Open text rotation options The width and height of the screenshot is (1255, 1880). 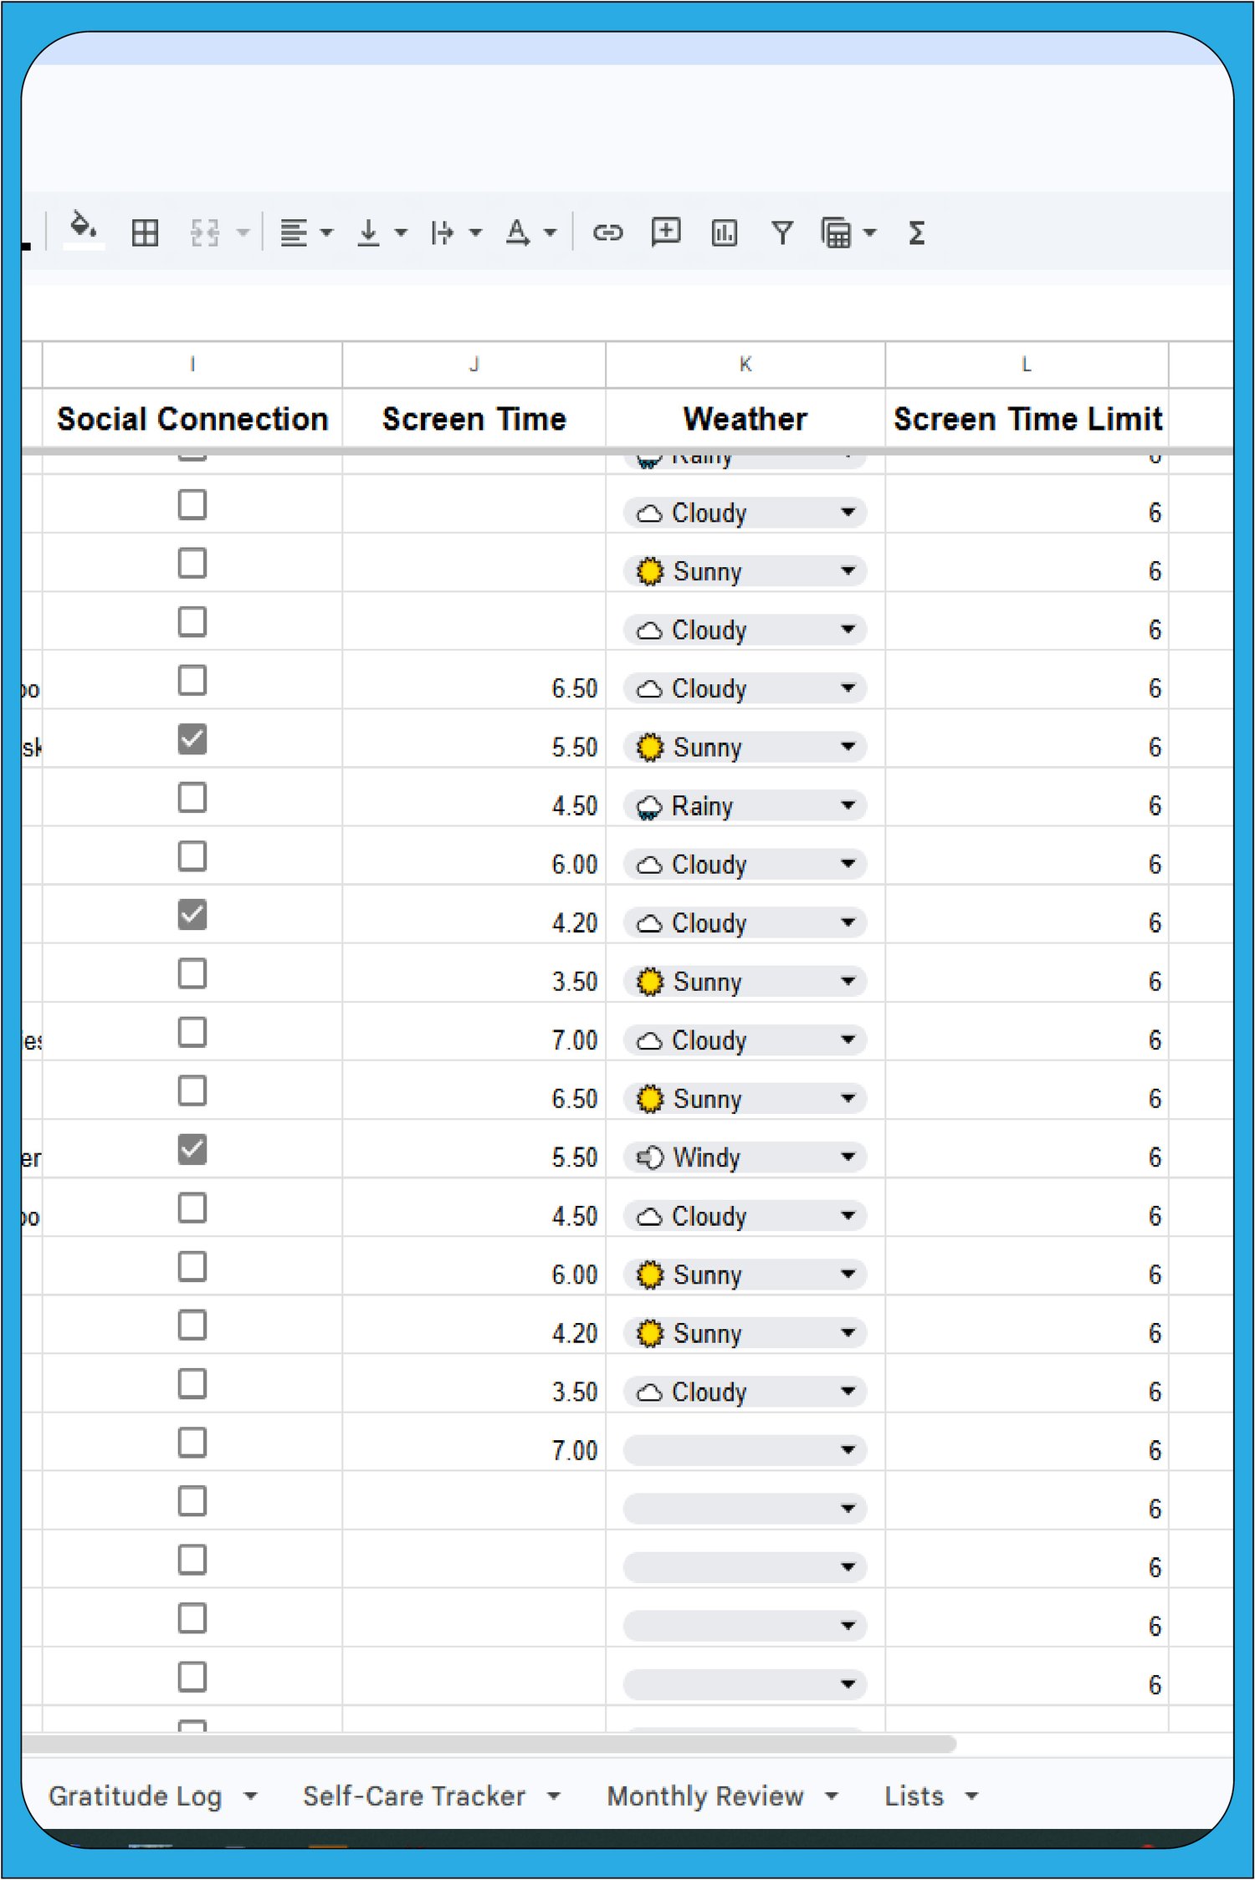[530, 232]
